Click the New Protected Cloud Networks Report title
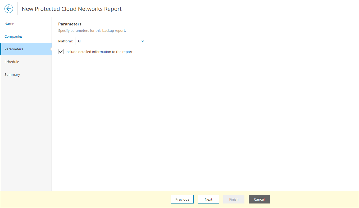Image resolution: width=359 pixels, height=208 pixels. click(71, 9)
